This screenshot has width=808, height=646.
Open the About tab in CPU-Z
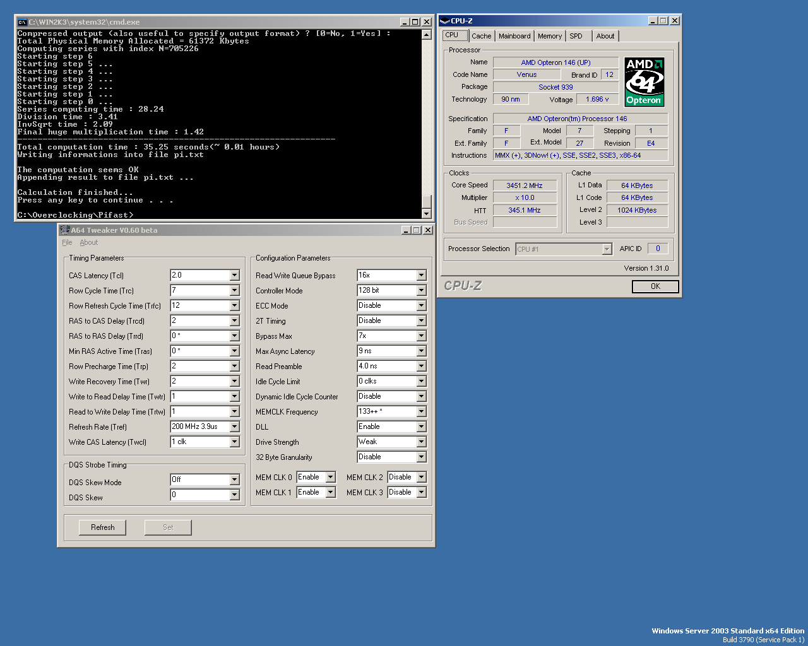[x=605, y=36]
